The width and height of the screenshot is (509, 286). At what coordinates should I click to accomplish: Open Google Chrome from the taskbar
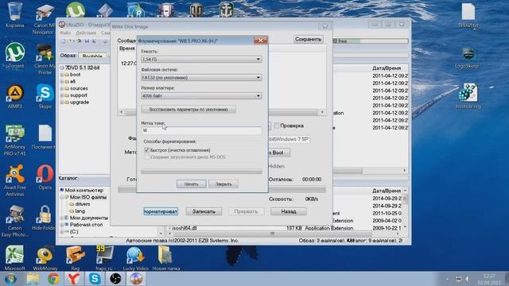click(53, 279)
